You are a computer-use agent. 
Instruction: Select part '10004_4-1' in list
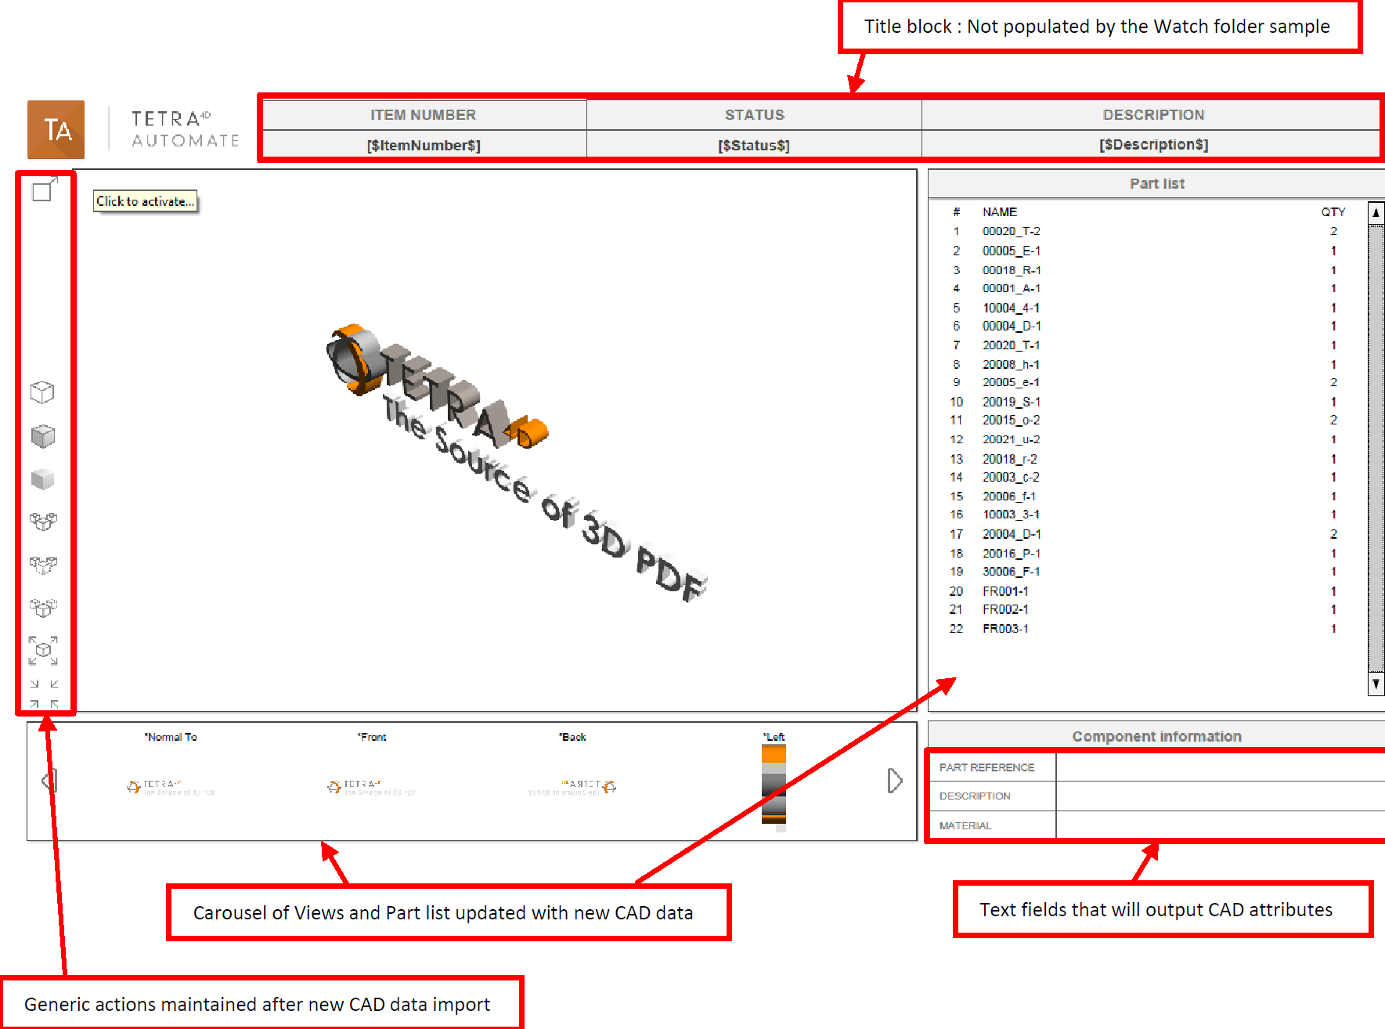(1011, 308)
